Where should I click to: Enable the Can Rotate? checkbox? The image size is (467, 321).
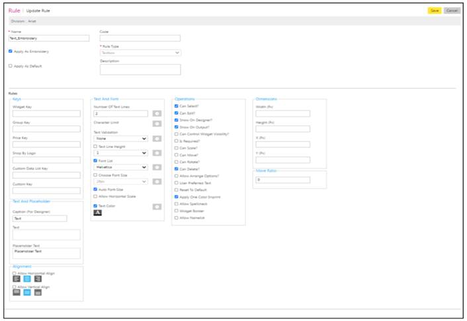pyautogui.click(x=176, y=162)
